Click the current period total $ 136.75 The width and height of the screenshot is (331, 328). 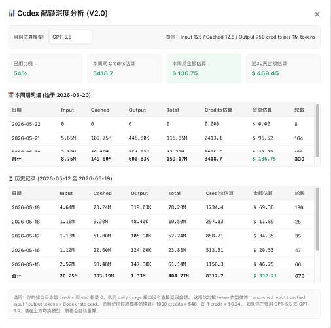click(264, 159)
